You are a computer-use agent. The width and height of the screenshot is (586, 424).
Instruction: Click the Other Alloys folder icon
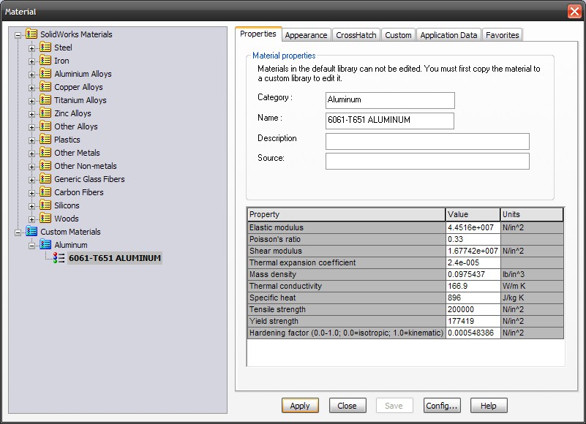coord(45,126)
